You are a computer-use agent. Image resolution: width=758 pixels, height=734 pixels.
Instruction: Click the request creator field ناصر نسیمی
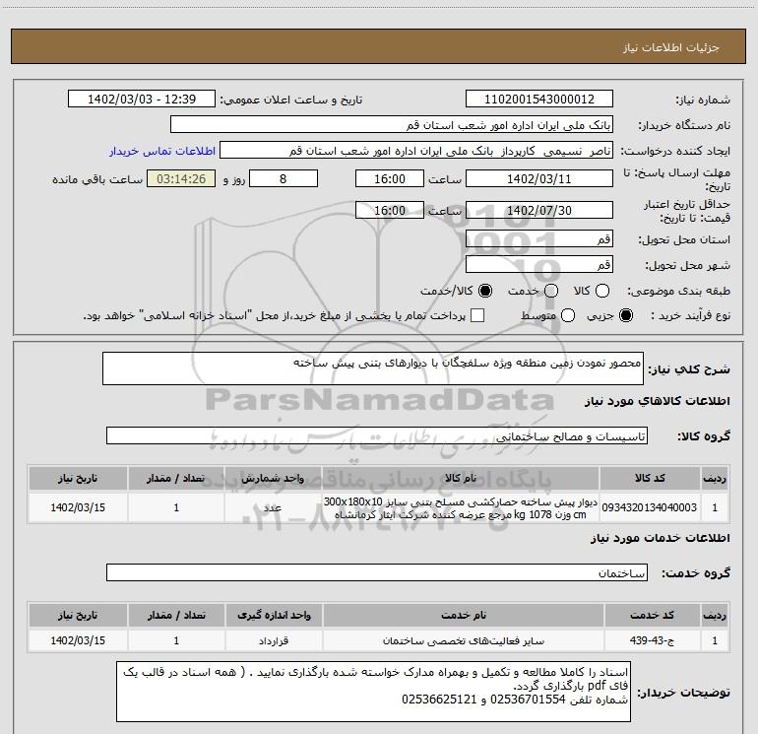click(416, 151)
